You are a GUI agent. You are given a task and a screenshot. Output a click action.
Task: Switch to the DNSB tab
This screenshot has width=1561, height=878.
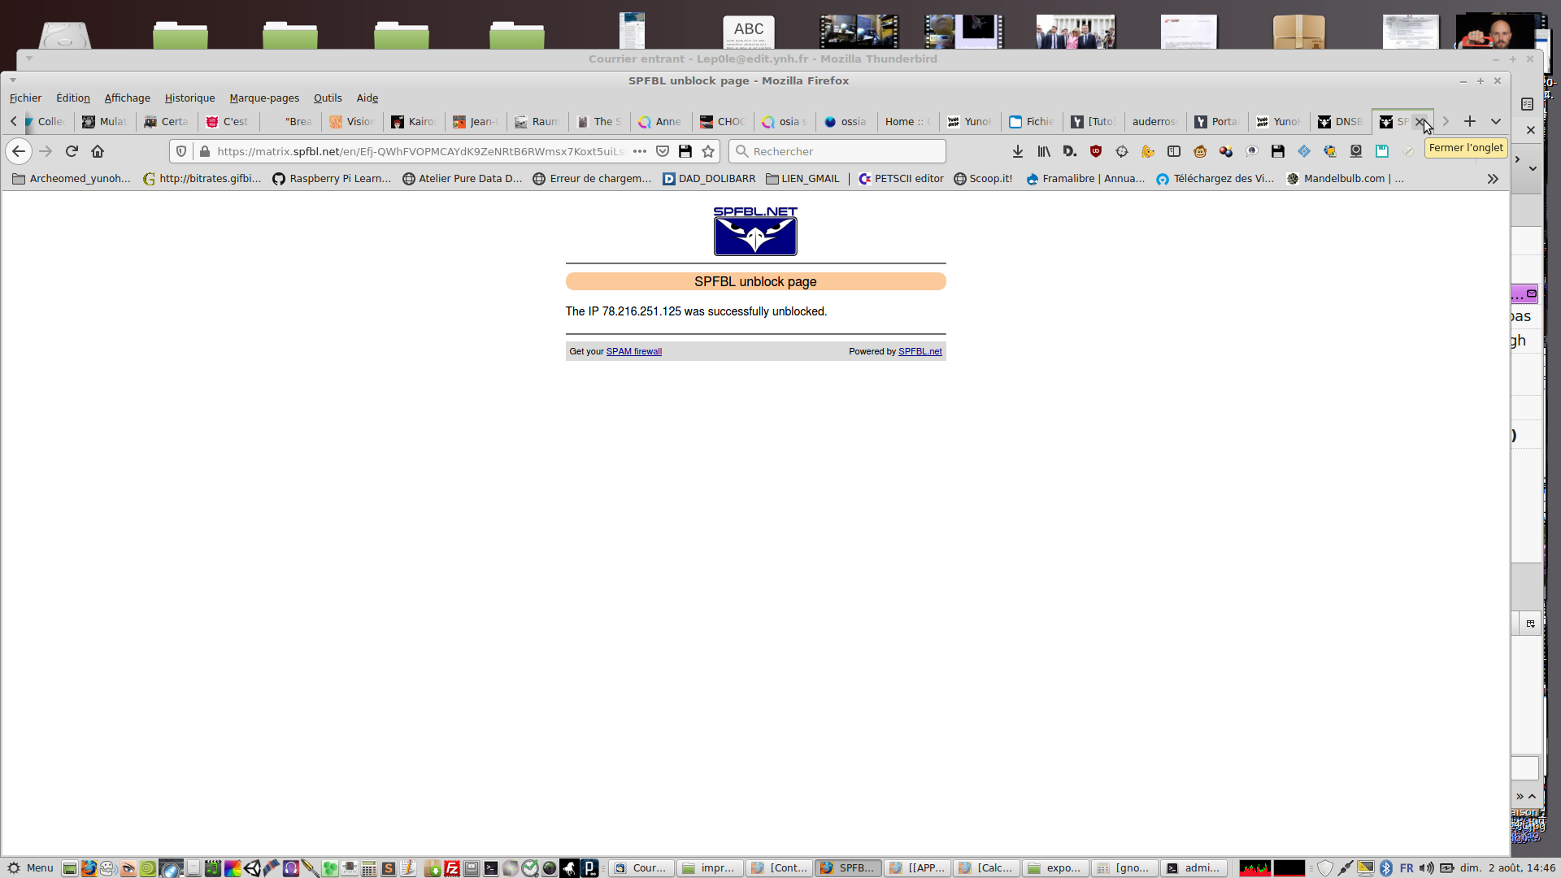click(1340, 121)
